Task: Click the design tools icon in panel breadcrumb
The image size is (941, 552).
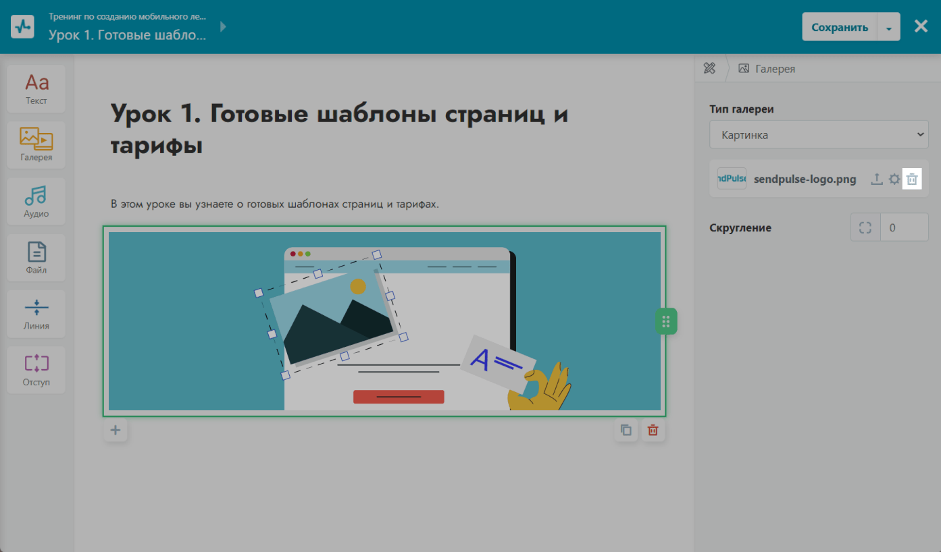Action: coord(709,68)
